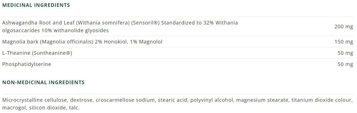This screenshot has height=113, width=357.
Task: Select the Magnolia bark ingredient row
Action: (82, 42)
